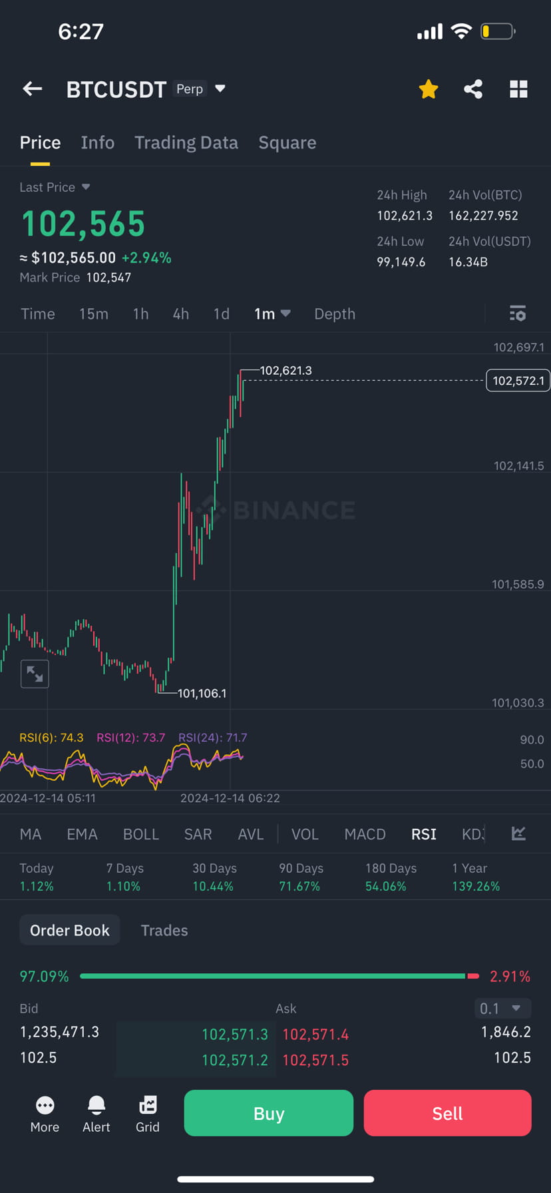Screen dimensions: 551x1193
Task: Tap the 1 Year 139.26% performance
Action: 476,877
